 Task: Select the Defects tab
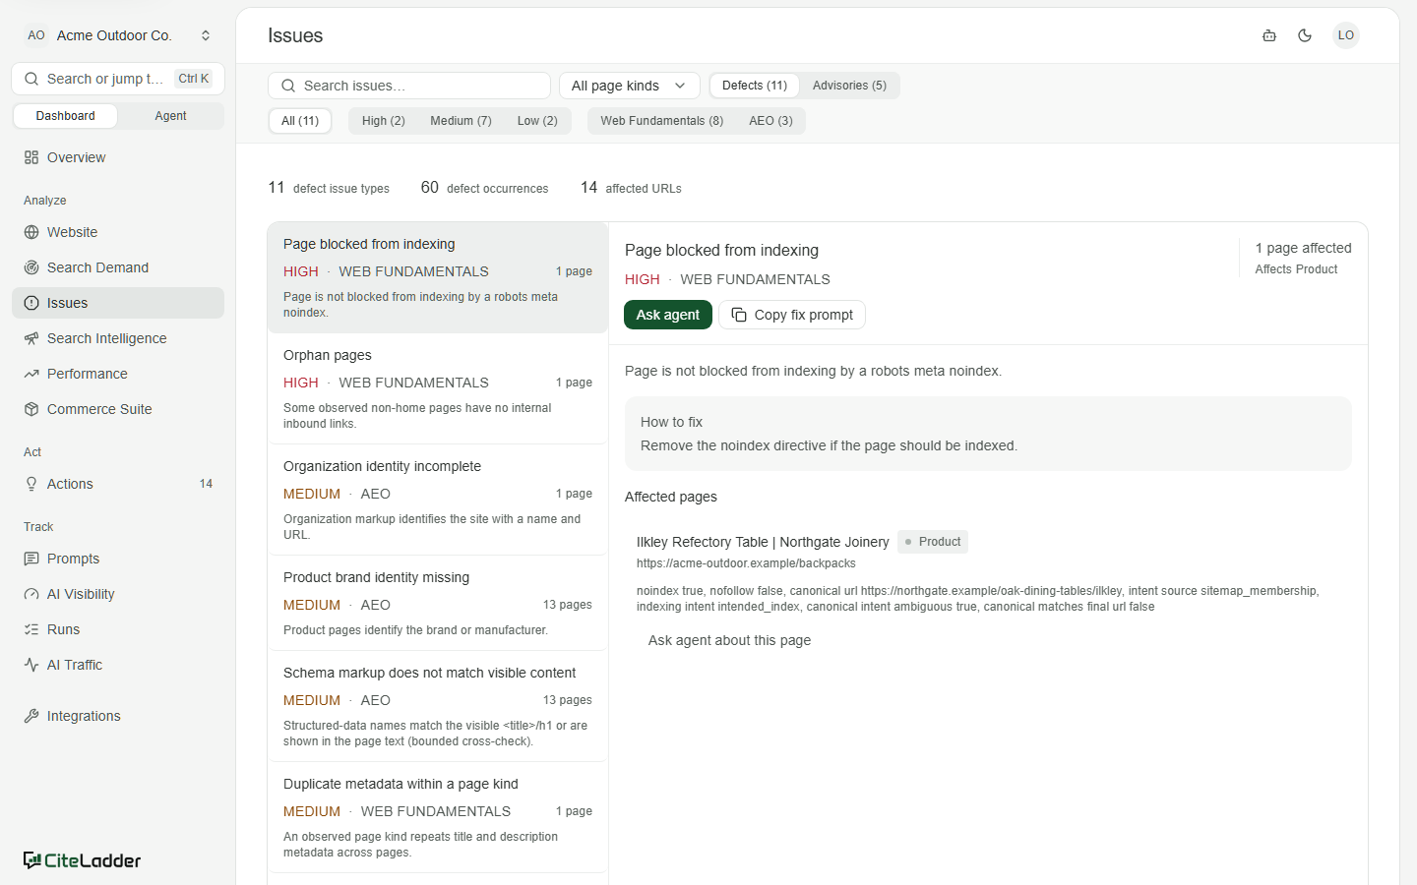[755, 86]
